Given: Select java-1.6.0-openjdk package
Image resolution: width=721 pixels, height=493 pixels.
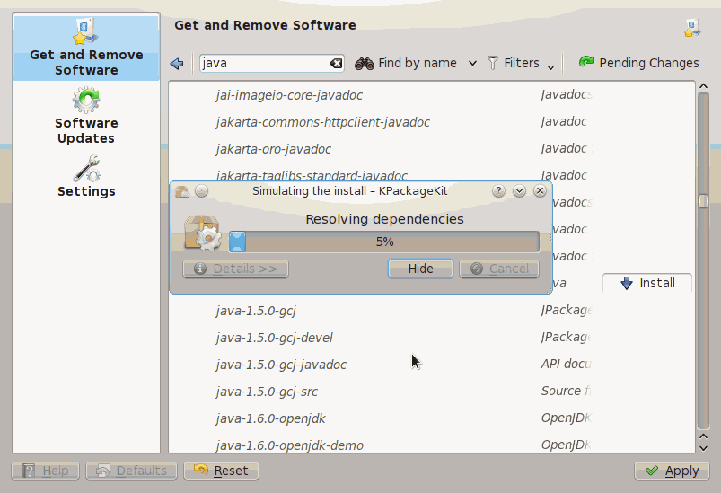Looking at the screenshot, I should (x=271, y=419).
